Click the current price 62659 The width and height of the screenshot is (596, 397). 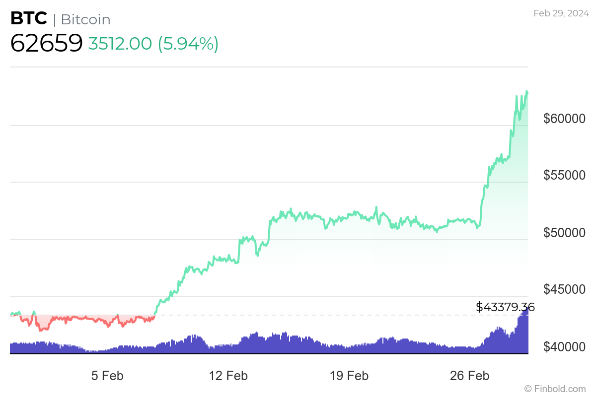46,44
